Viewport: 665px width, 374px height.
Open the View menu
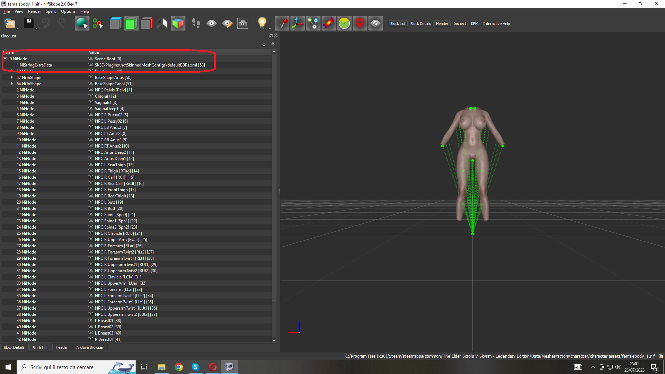point(19,11)
